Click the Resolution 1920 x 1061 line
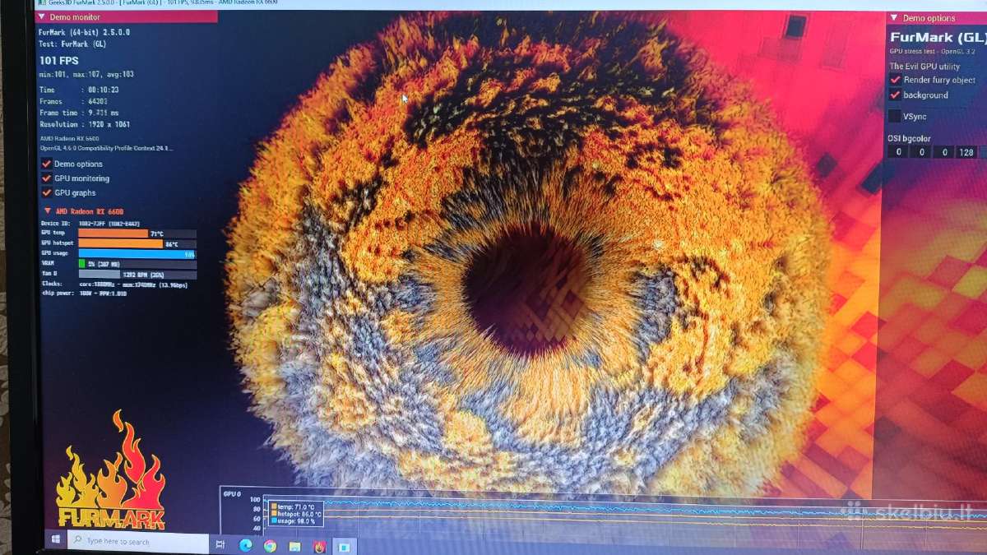This screenshot has height=555, width=987. pos(85,124)
